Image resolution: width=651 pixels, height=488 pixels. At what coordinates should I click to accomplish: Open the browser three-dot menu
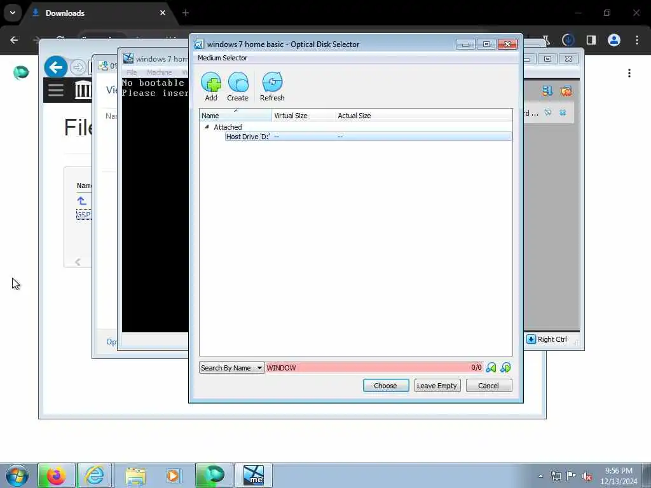point(637,40)
